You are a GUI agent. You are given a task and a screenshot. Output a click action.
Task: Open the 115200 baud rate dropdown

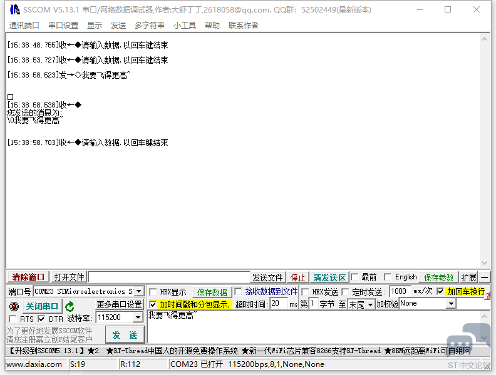point(138,317)
